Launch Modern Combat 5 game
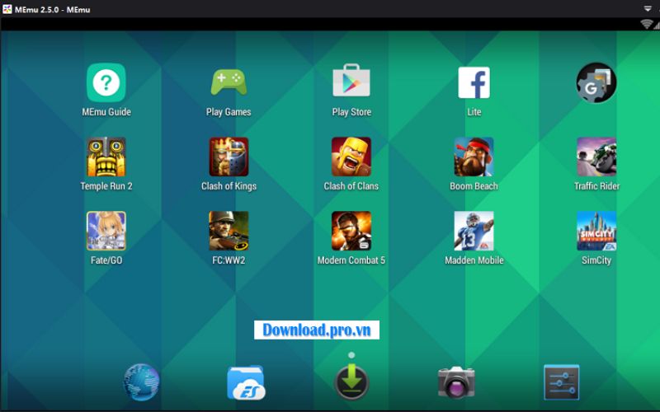 pos(351,231)
